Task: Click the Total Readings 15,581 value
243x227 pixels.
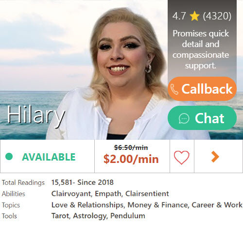Action: 83,182
